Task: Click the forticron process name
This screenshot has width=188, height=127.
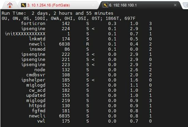Action: pyautogui.click(x=33, y=24)
